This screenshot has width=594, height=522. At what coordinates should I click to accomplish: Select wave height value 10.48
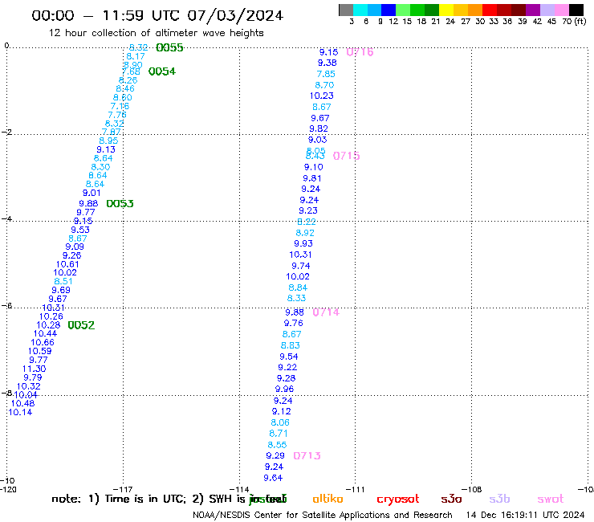[22, 404]
